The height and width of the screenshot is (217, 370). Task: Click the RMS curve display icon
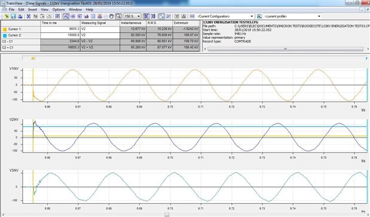[169, 16]
